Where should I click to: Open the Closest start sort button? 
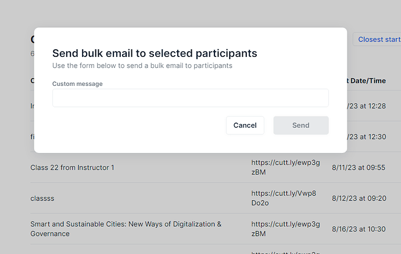(378, 39)
